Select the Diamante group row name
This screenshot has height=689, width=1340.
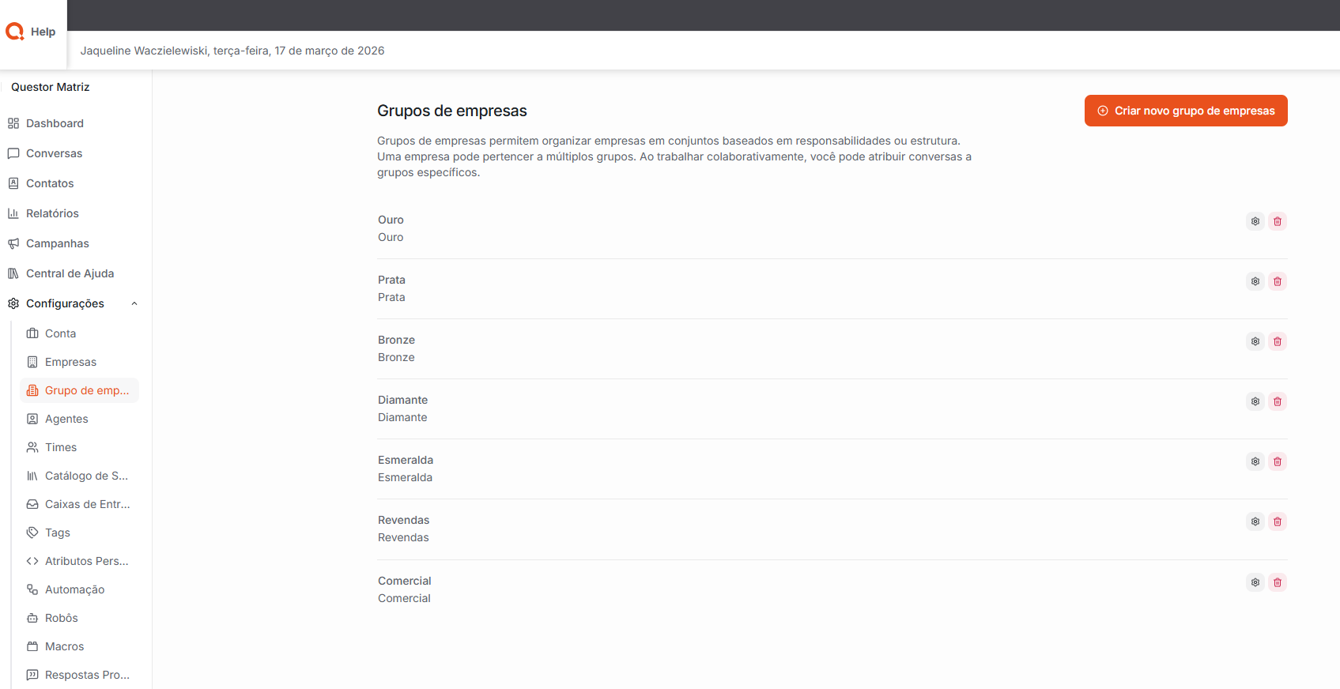(402, 400)
